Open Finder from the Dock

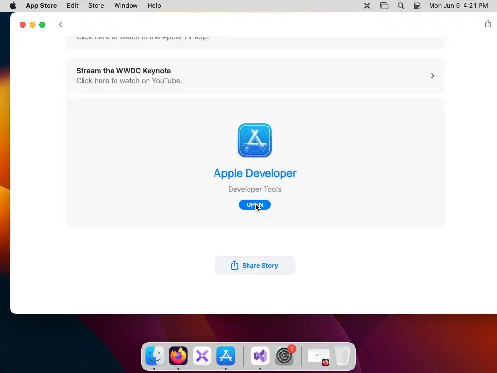click(x=154, y=356)
